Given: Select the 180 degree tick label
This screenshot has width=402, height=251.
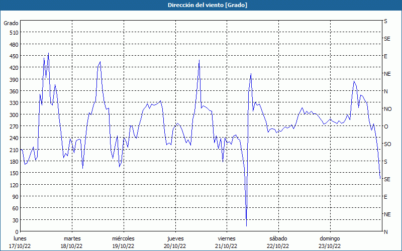Looking at the screenshot, I should (14, 162).
